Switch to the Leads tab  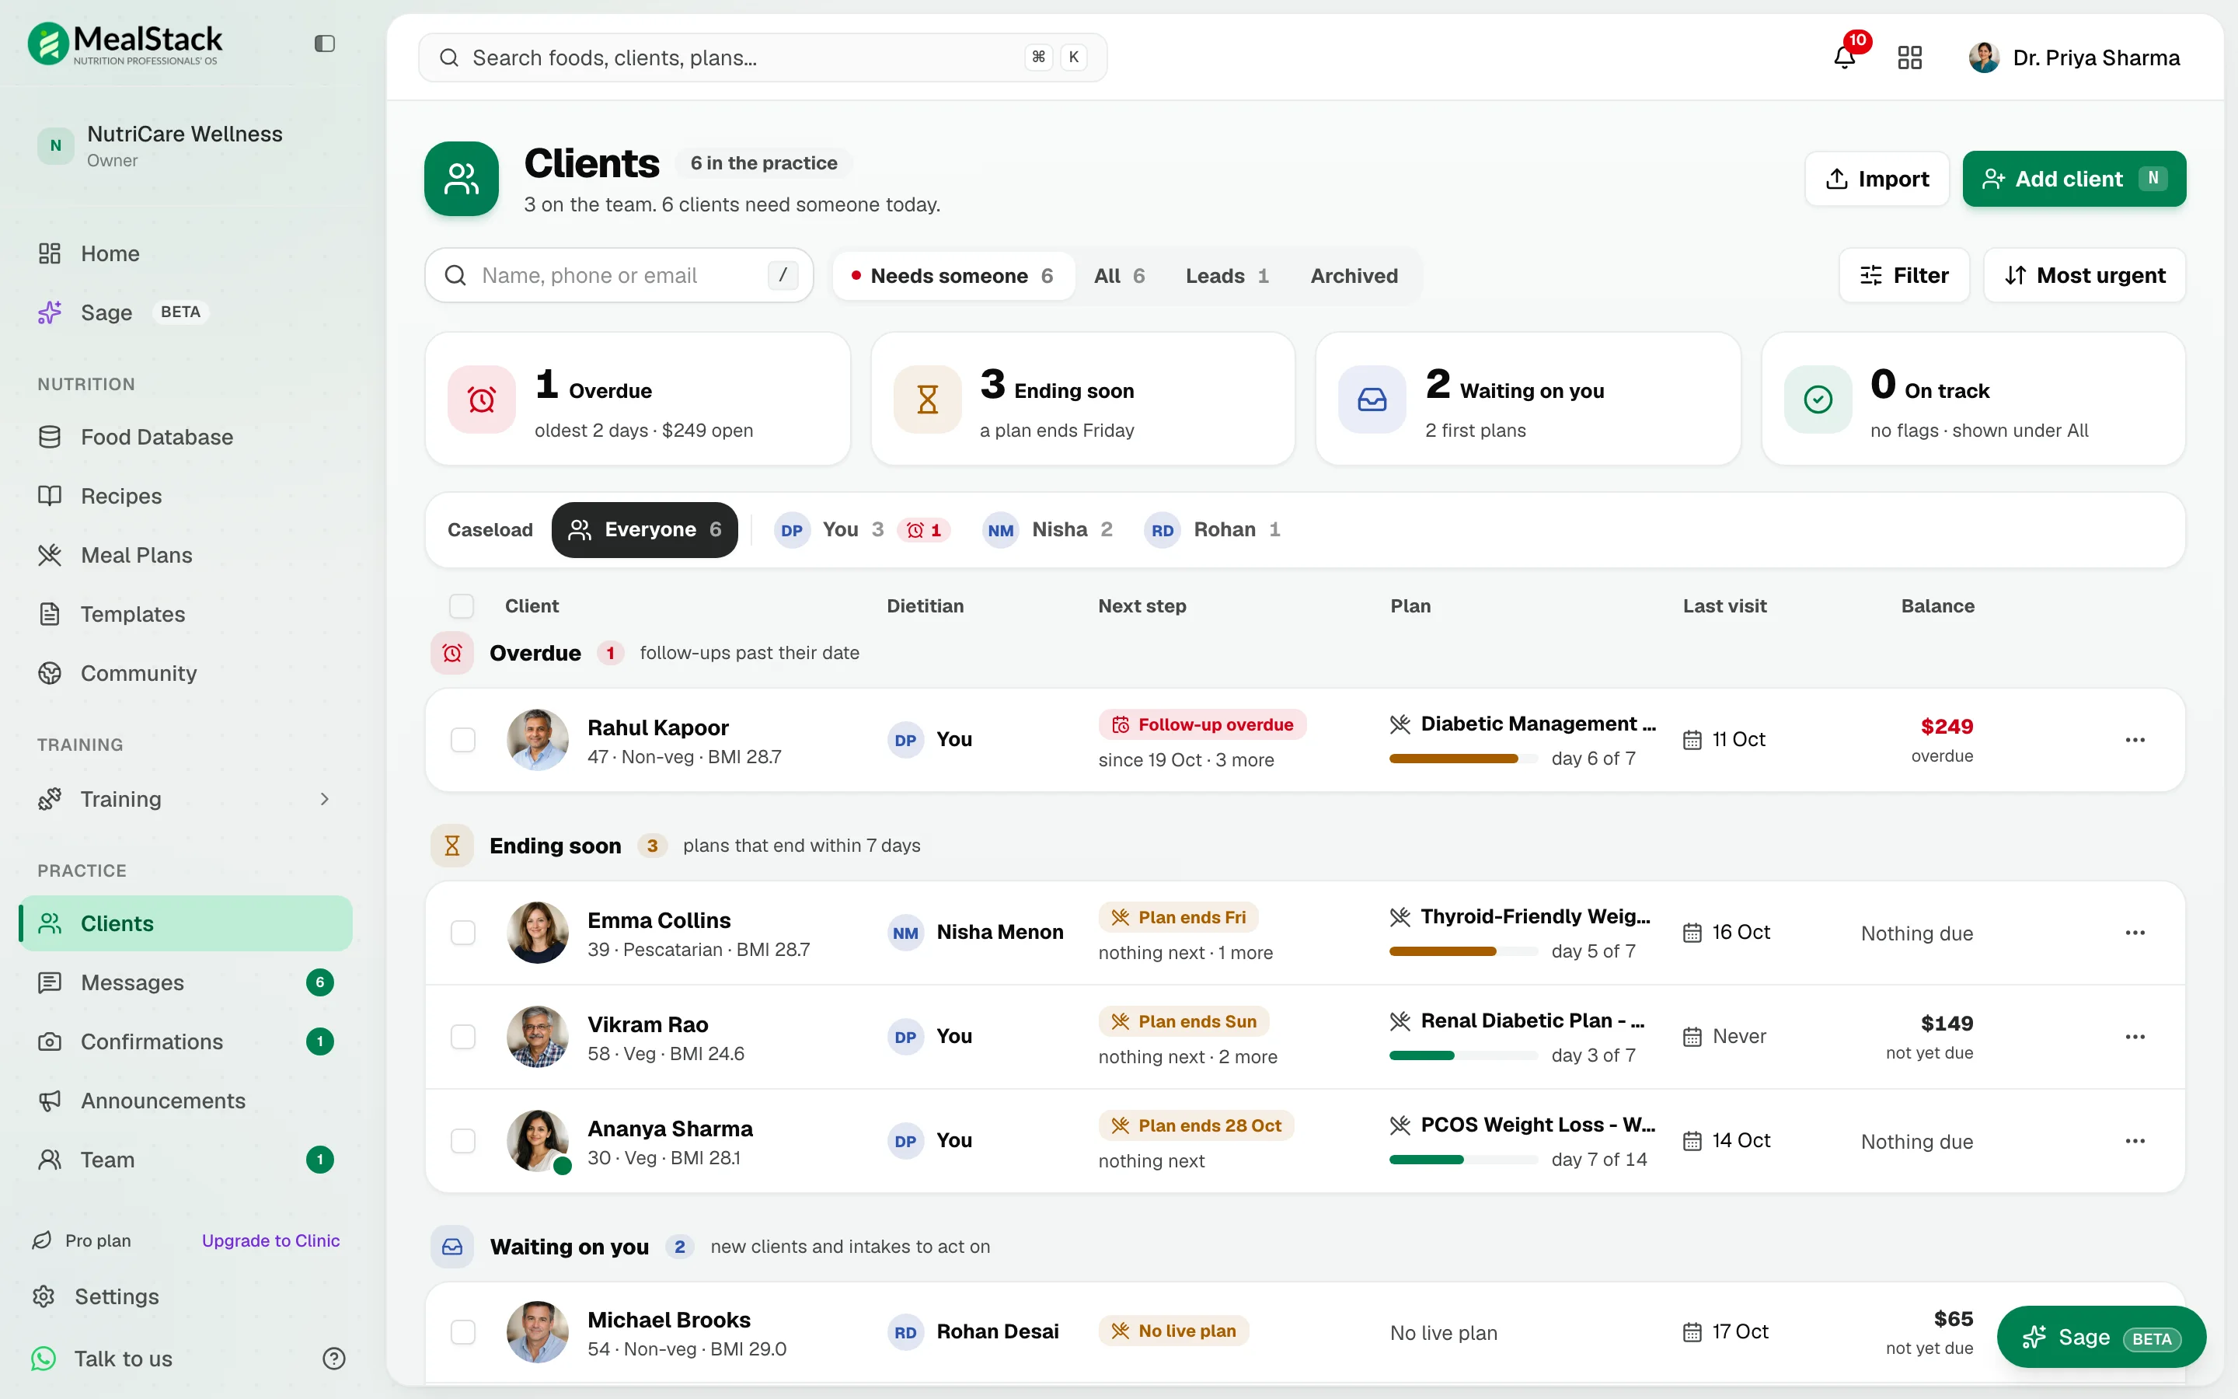(x=1227, y=276)
